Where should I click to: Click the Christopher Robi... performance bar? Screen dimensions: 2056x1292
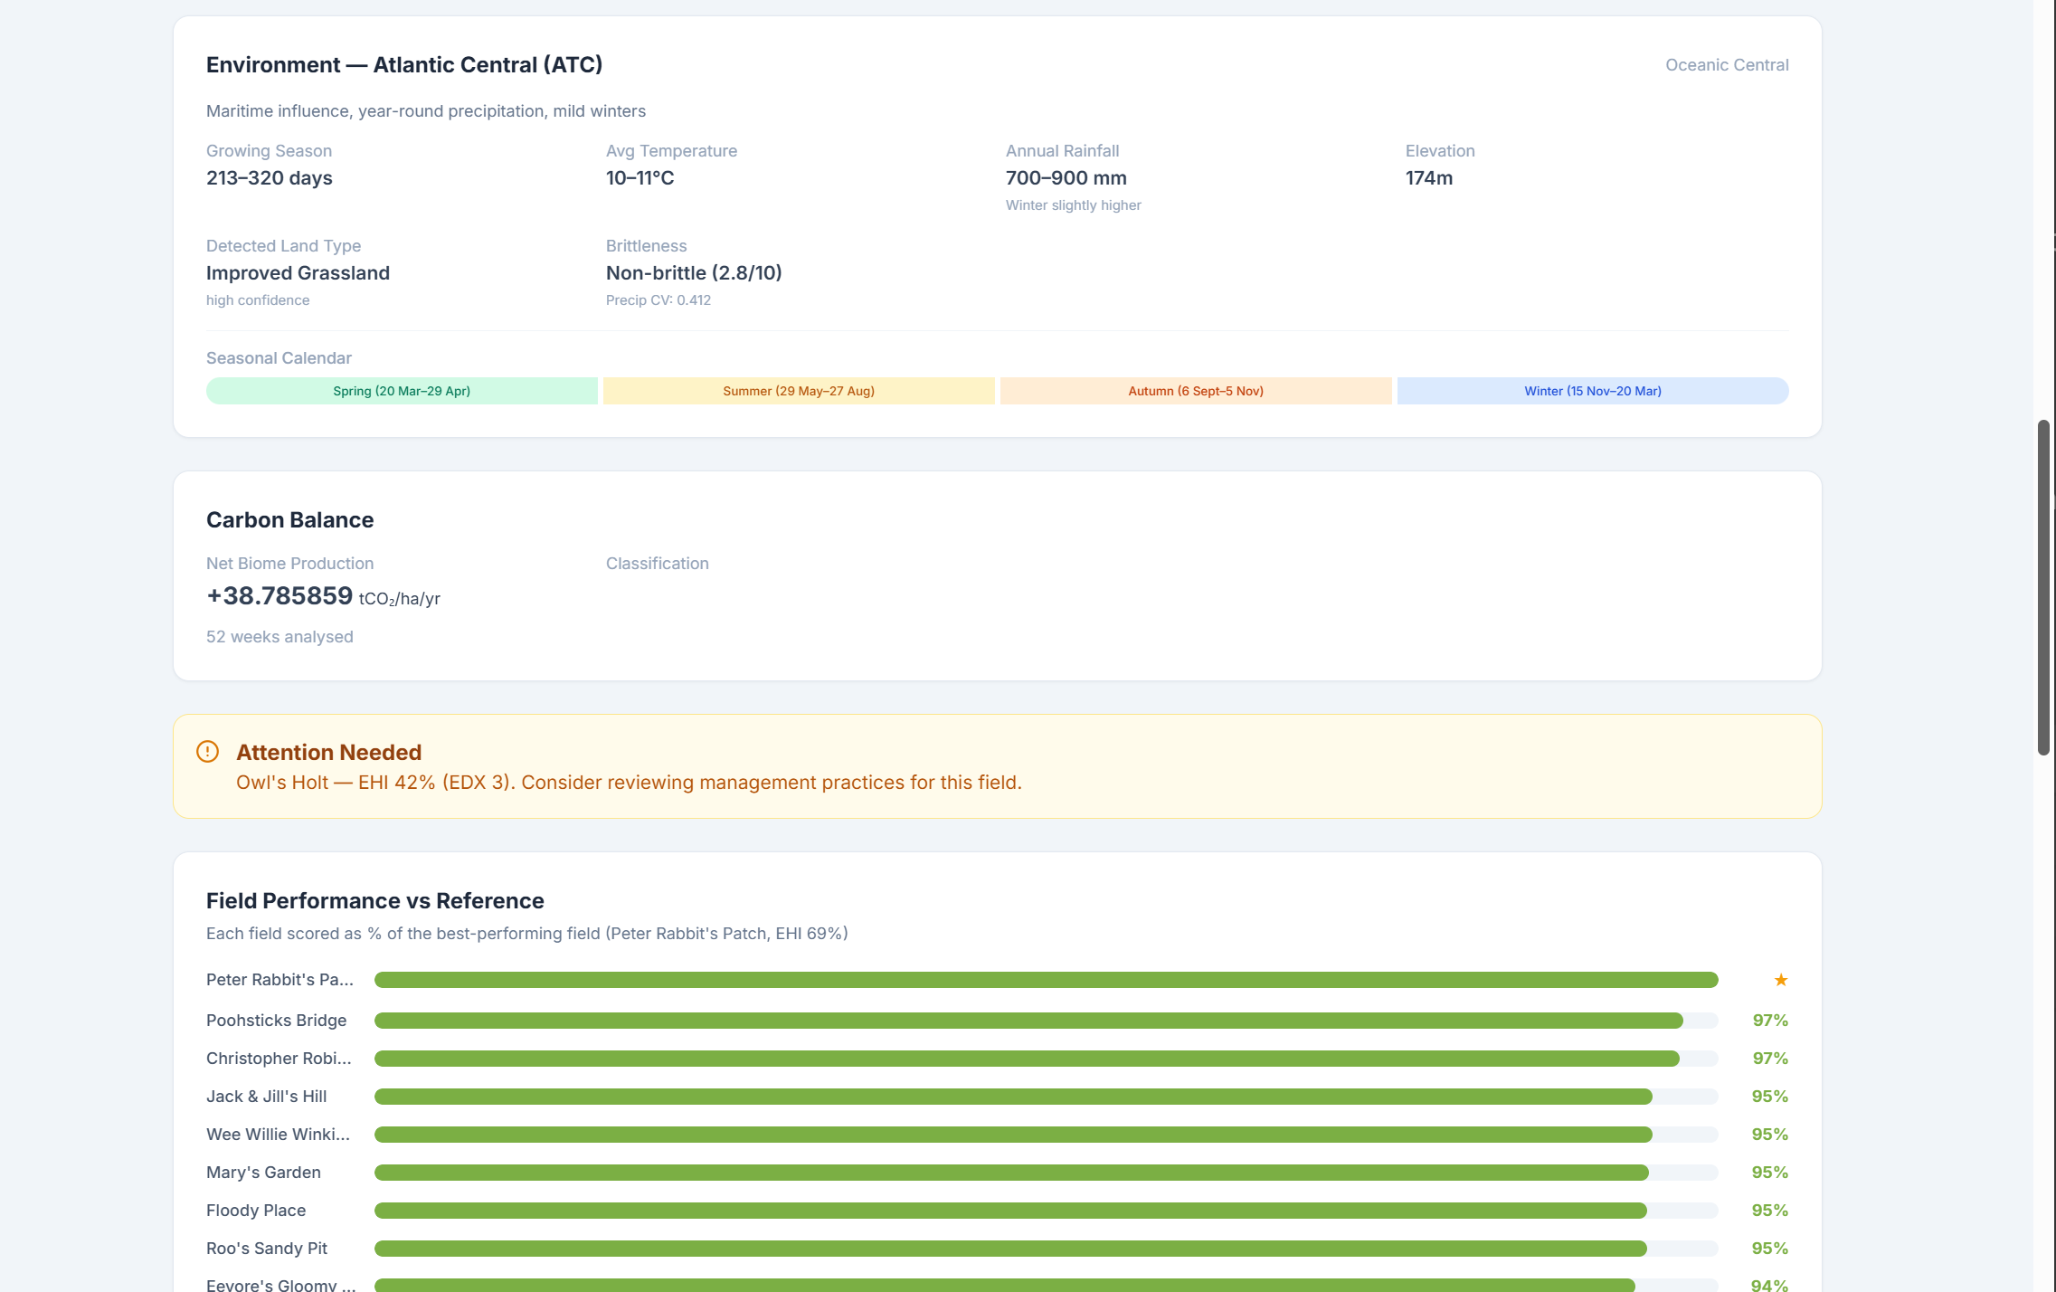(x=1047, y=1059)
